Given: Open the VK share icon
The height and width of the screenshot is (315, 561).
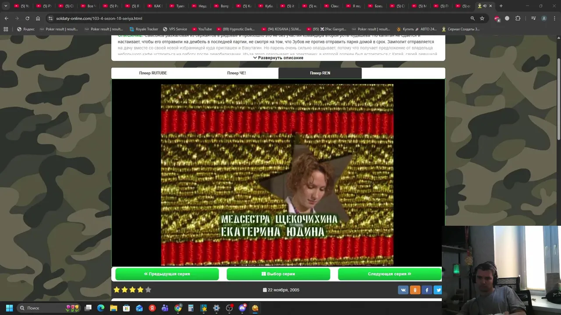Looking at the screenshot, I should [403, 290].
